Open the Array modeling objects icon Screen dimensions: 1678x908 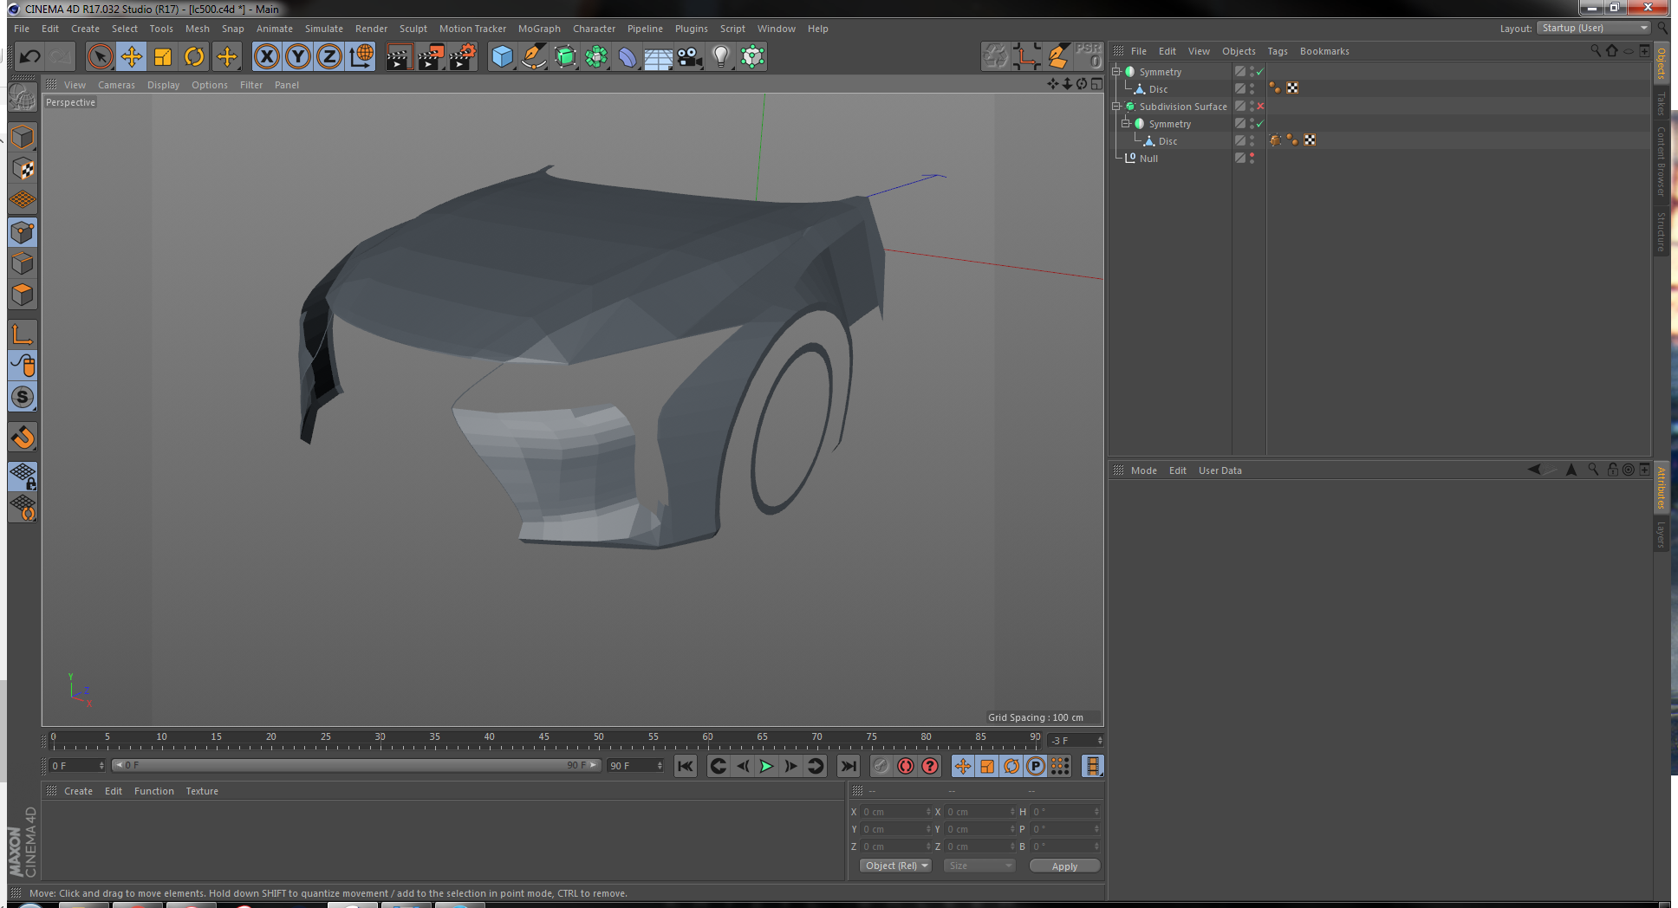click(596, 57)
